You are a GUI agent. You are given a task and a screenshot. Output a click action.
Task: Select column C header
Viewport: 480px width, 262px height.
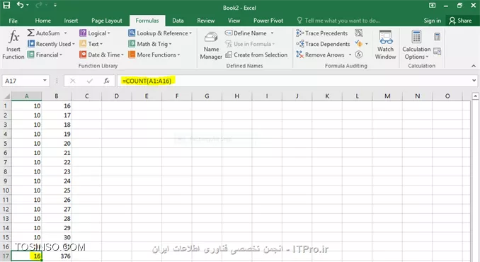86,96
